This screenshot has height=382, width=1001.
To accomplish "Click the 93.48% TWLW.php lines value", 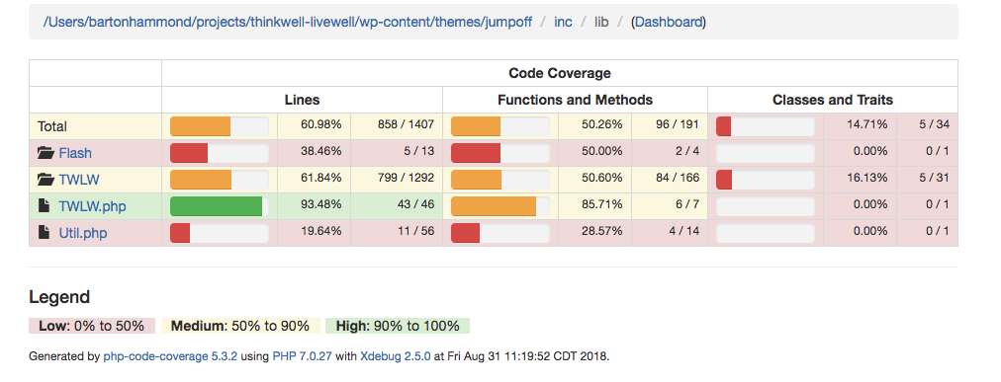I will point(321,205).
